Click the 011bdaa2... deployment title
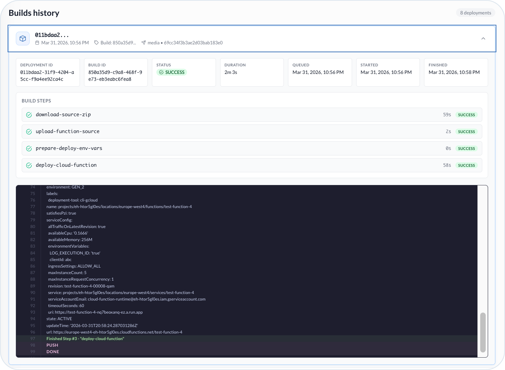Image resolution: width=505 pixels, height=370 pixels. [x=52, y=35]
